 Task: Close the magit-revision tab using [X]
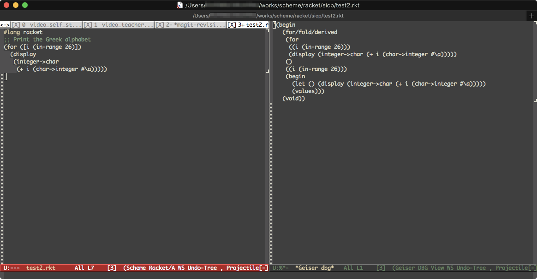pyautogui.click(x=160, y=25)
